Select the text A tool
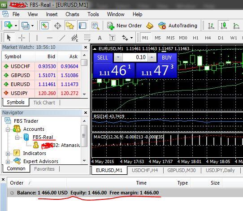243x211 pixels. click(x=100, y=38)
